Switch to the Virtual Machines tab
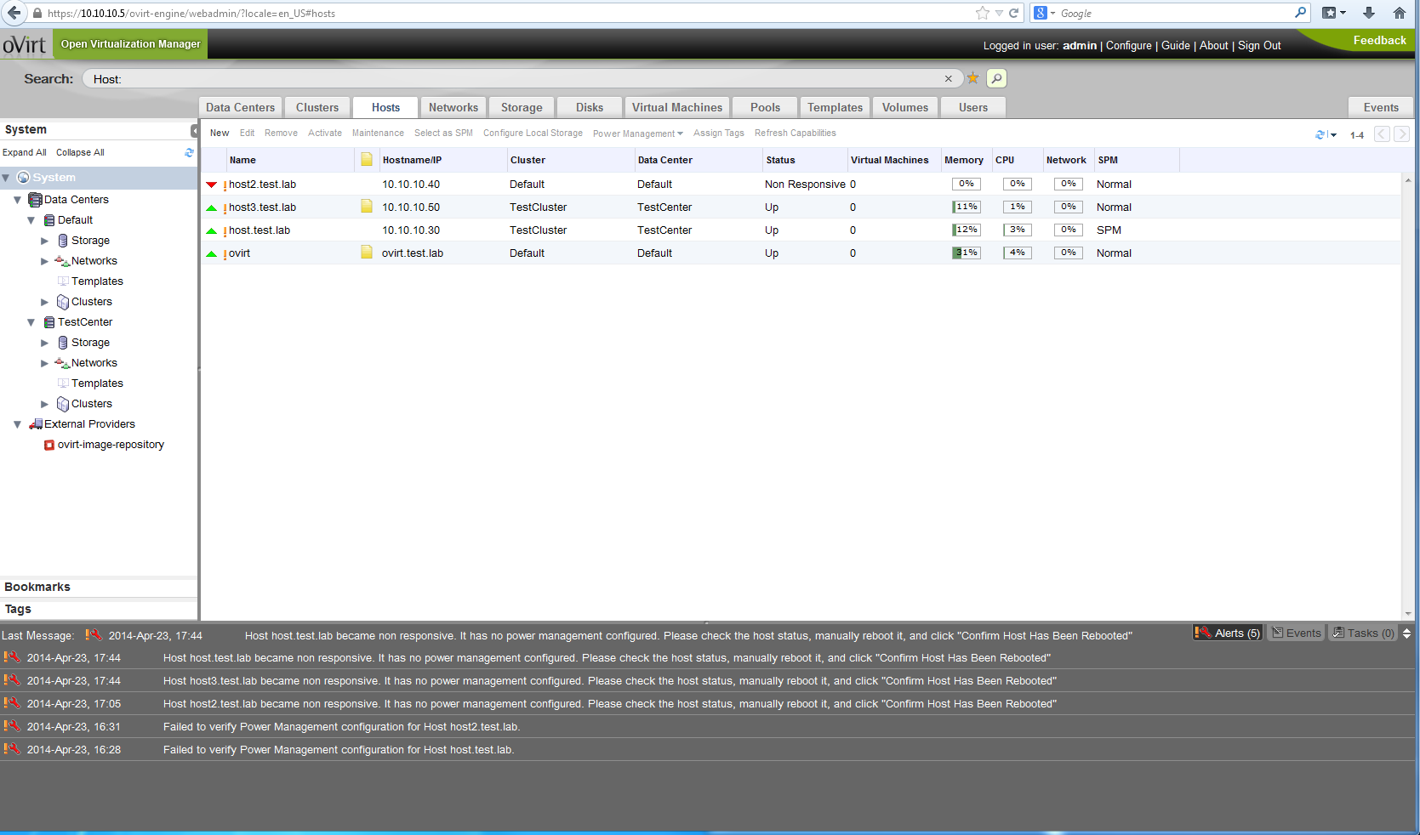Viewport: 1420px width, 835px height. coord(677,107)
